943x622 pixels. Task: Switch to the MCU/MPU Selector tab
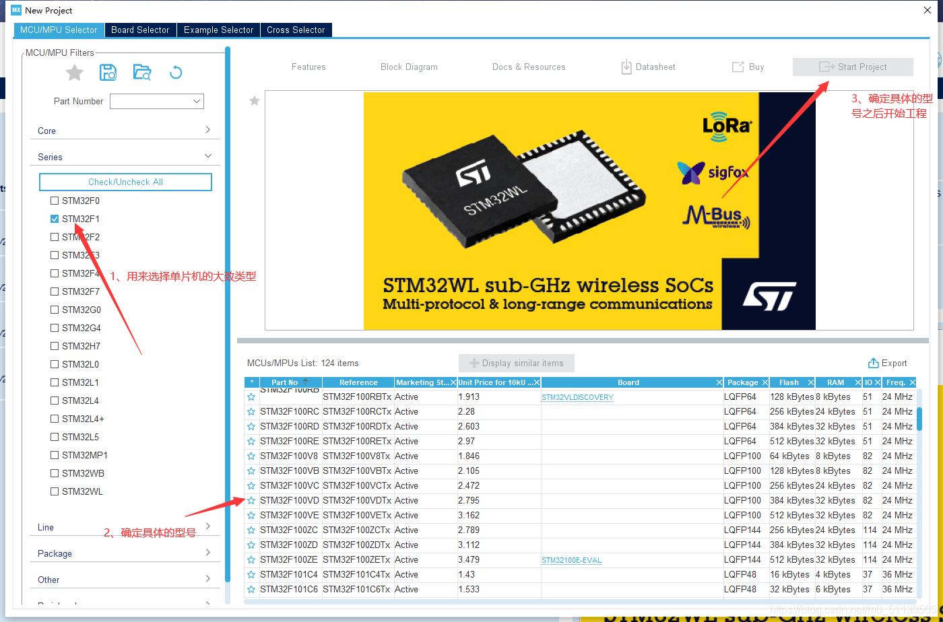(59, 30)
